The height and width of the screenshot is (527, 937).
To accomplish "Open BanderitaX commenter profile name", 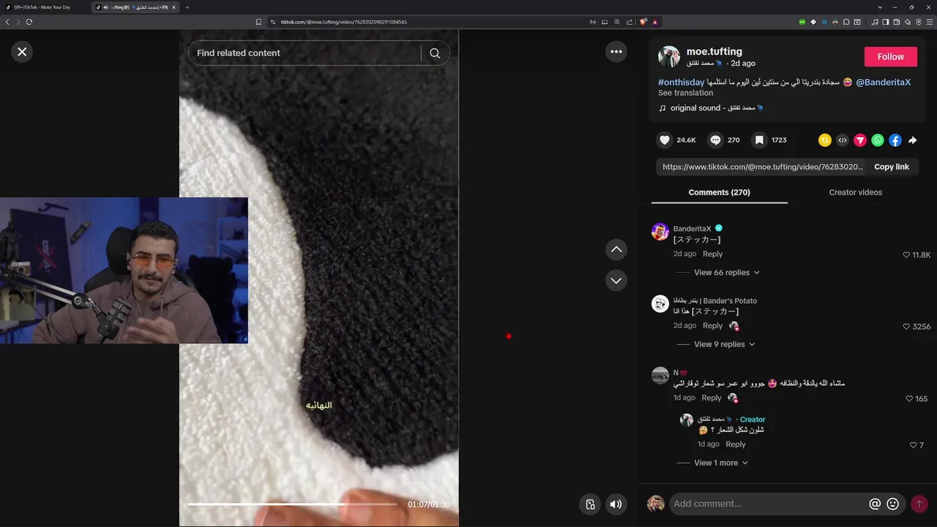I will click(693, 229).
